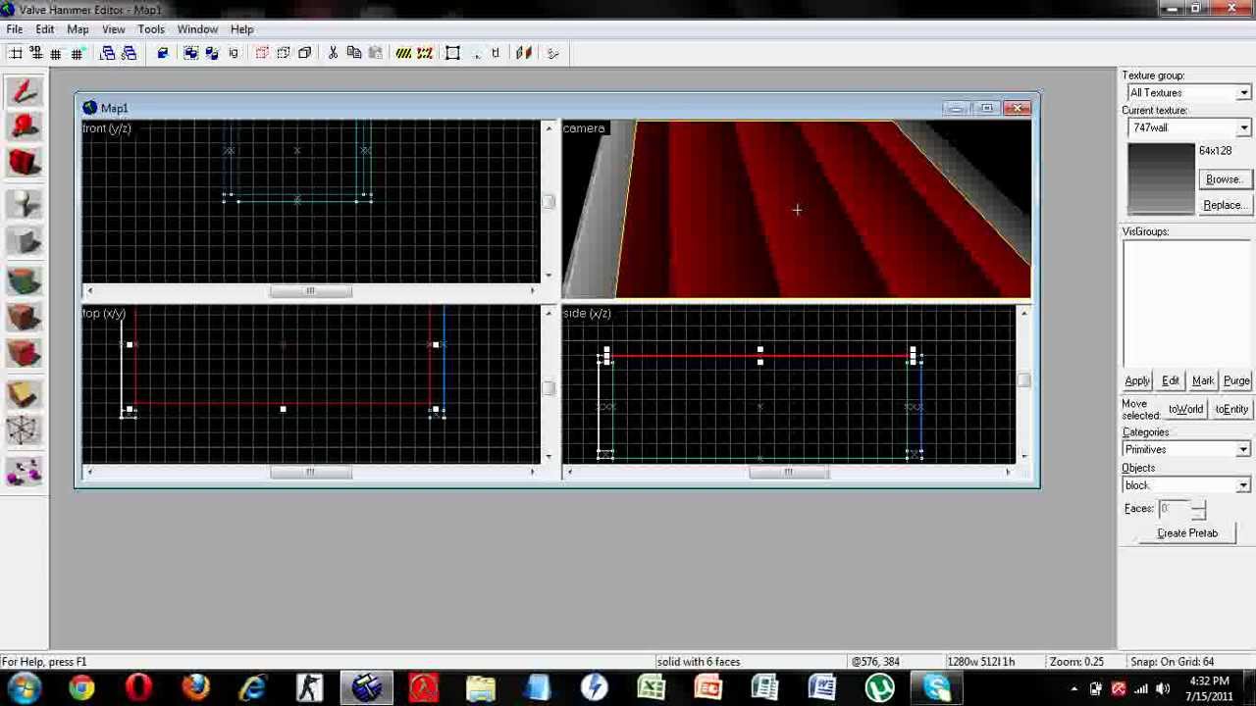Open the Current texture dropdown
The height and width of the screenshot is (706, 1256).
[x=1243, y=128]
